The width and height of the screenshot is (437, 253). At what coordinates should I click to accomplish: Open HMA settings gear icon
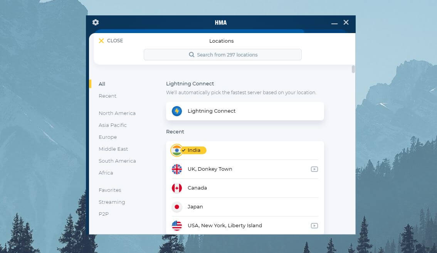pos(96,22)
